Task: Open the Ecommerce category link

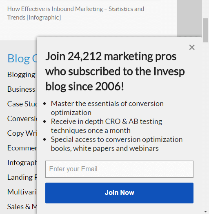Action: (22, 148)
